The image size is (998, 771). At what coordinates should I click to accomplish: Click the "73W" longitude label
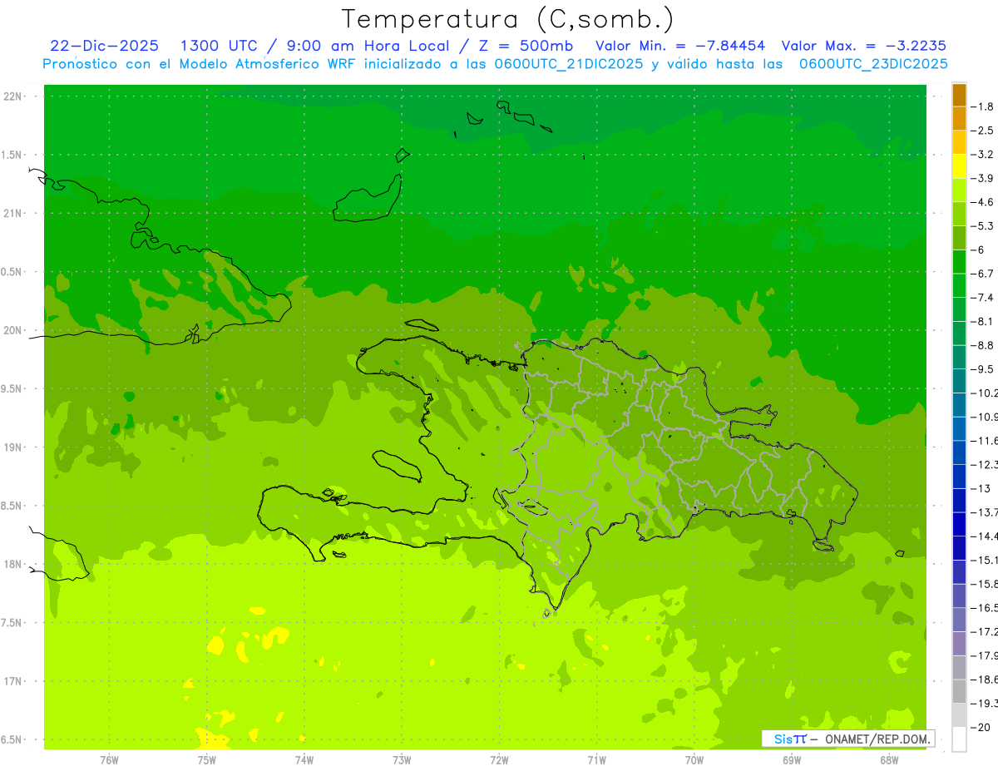click(402, 760)
